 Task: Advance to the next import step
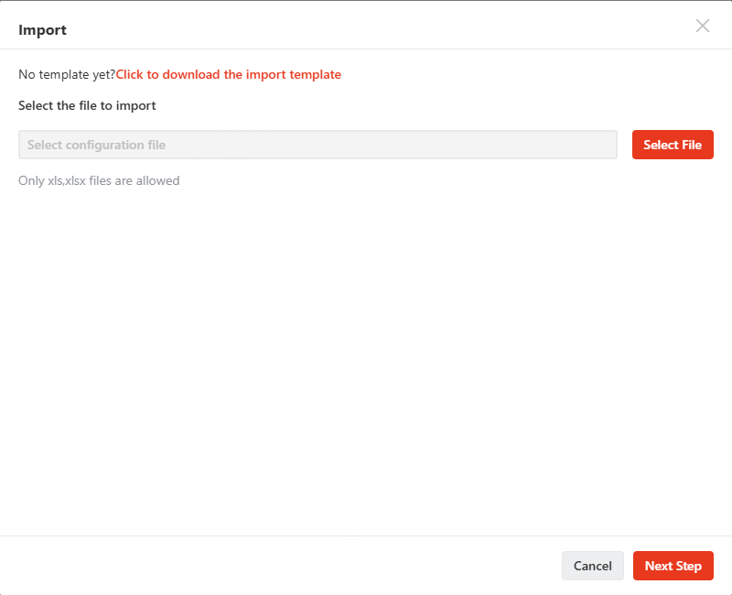(673, 566)
